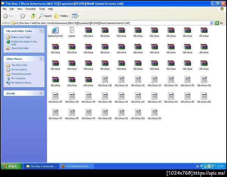Select the rld-s3wa.r51 file
This screenshot has height=177, width=227.
121,114
